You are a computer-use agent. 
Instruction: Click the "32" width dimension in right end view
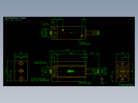(x=122, y=53)
